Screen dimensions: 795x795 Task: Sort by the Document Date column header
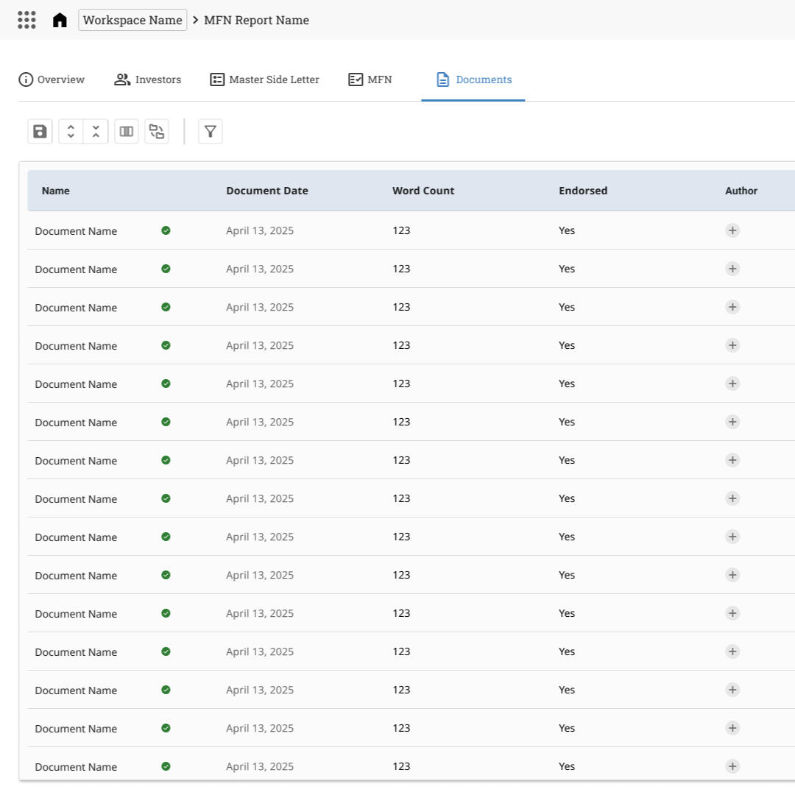point(267,191)
